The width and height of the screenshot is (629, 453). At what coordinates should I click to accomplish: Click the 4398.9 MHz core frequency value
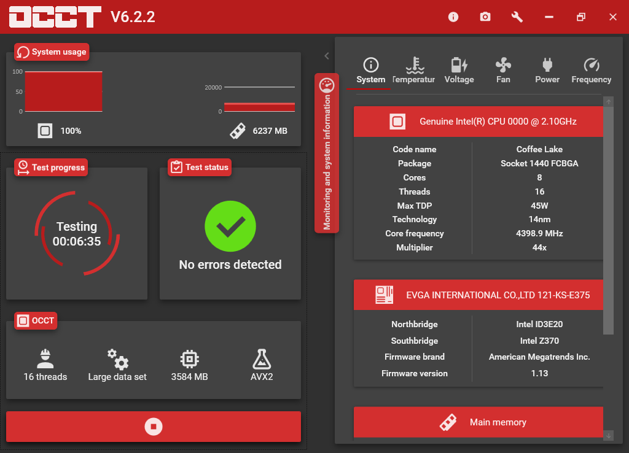tap(539, 233)
